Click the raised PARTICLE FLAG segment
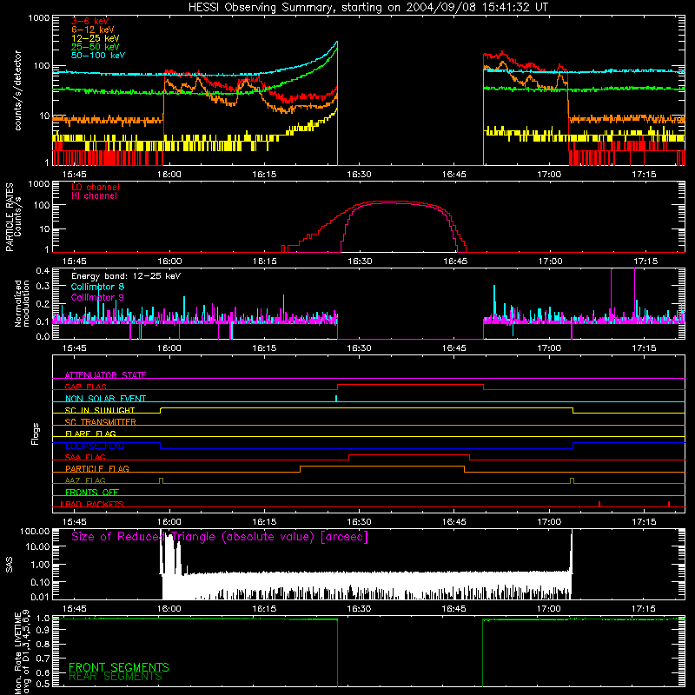Screen dimensions: 695x695 coord(382,467)
